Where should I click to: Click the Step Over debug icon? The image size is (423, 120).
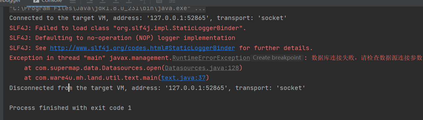(x=90, y=1)
